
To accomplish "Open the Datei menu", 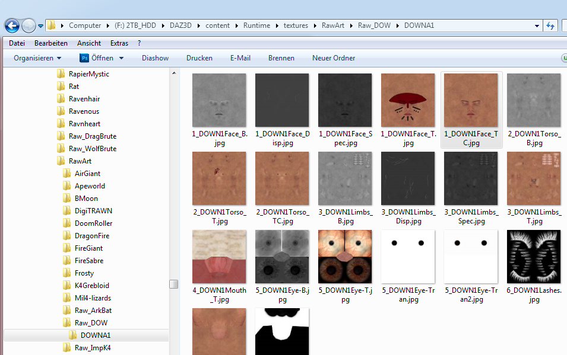I will tap(17, 43).
